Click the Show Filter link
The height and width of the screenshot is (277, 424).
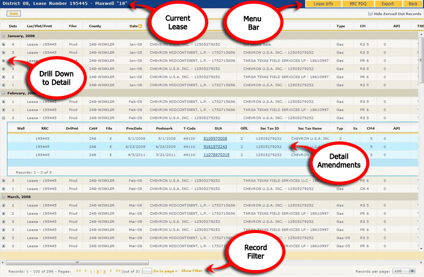point(192,271)
